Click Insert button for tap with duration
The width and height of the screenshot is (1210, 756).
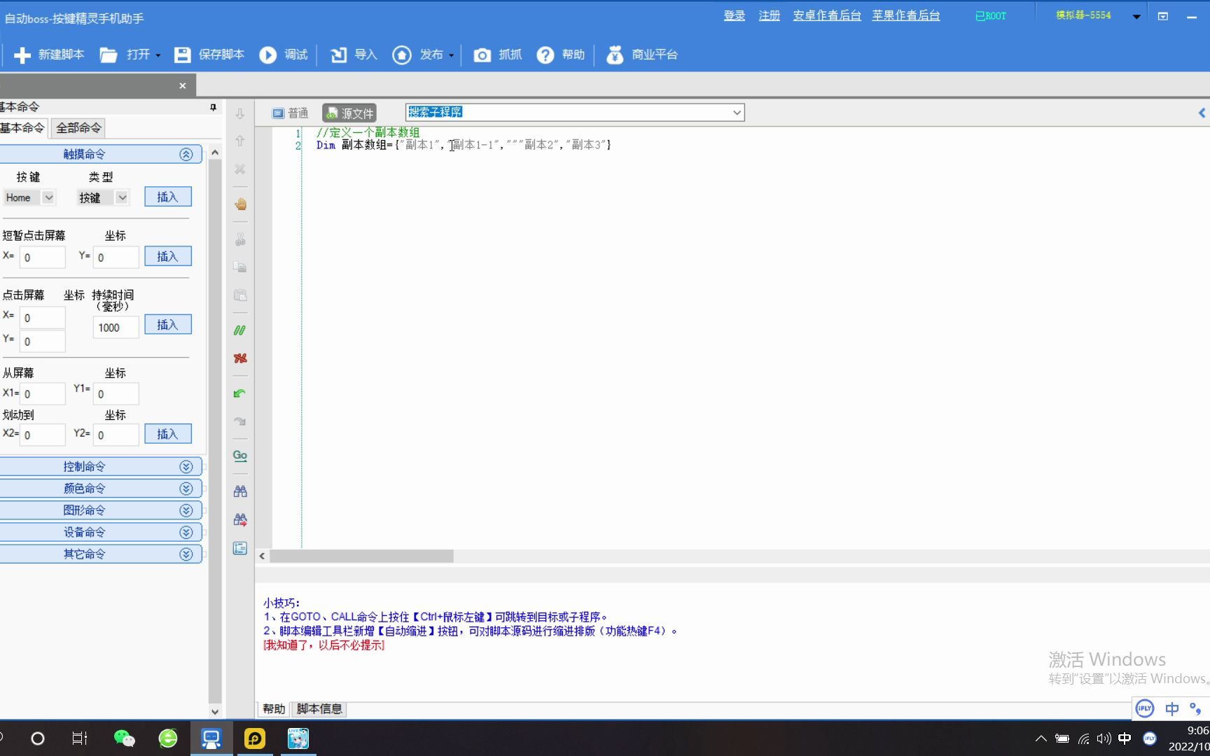[168, 325]
